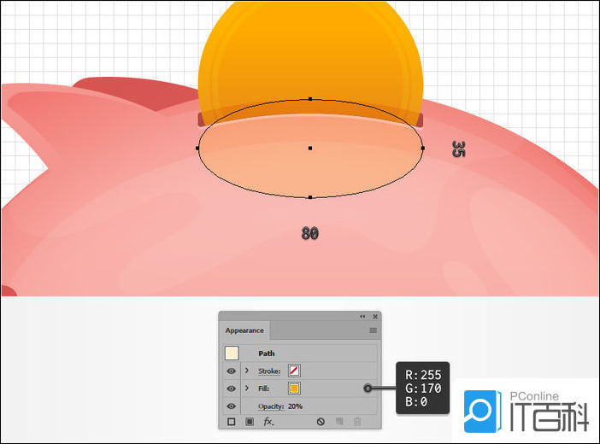Click the 20% opacity value

click(x=295, y=406)
